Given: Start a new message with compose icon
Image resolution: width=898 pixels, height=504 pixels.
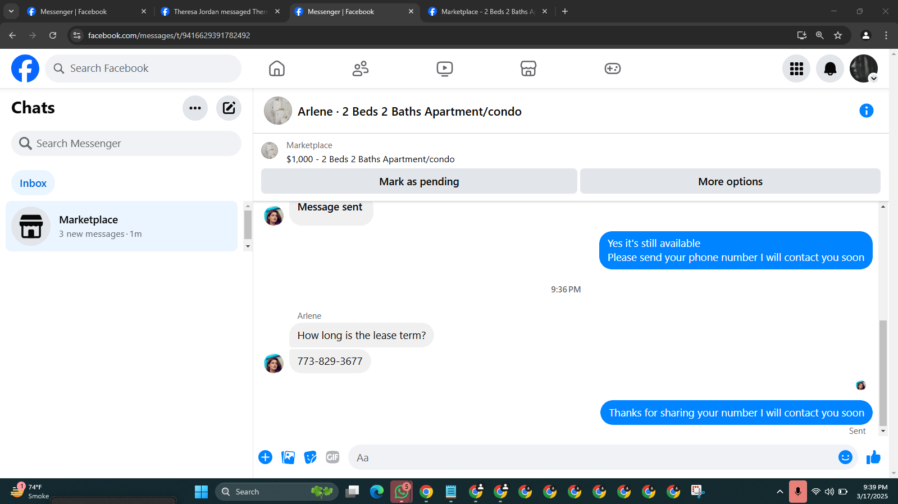Looking at the screenshot, I should pos(229,108).
